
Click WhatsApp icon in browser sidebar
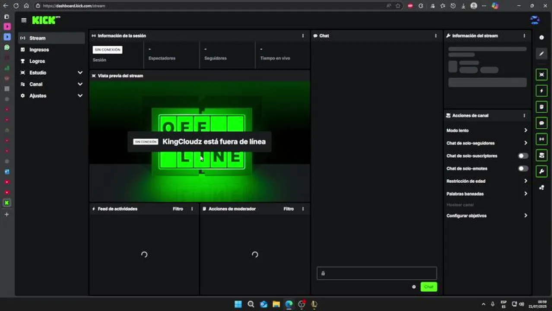tap(7, 48)
